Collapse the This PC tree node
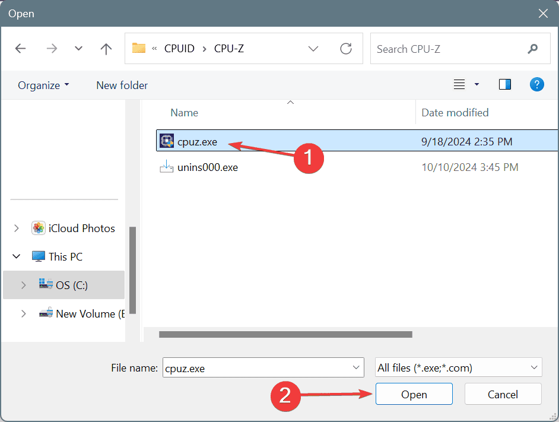Image resolution: width=559 pixels, height=422 pixels. (17, 256)
